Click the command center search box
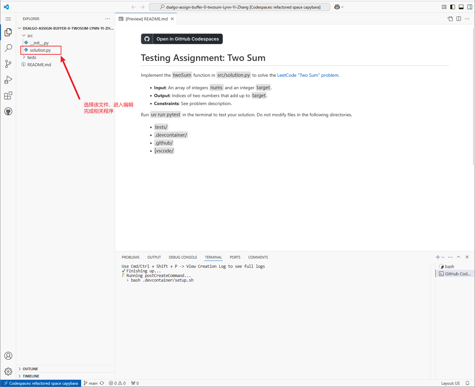 239,7
